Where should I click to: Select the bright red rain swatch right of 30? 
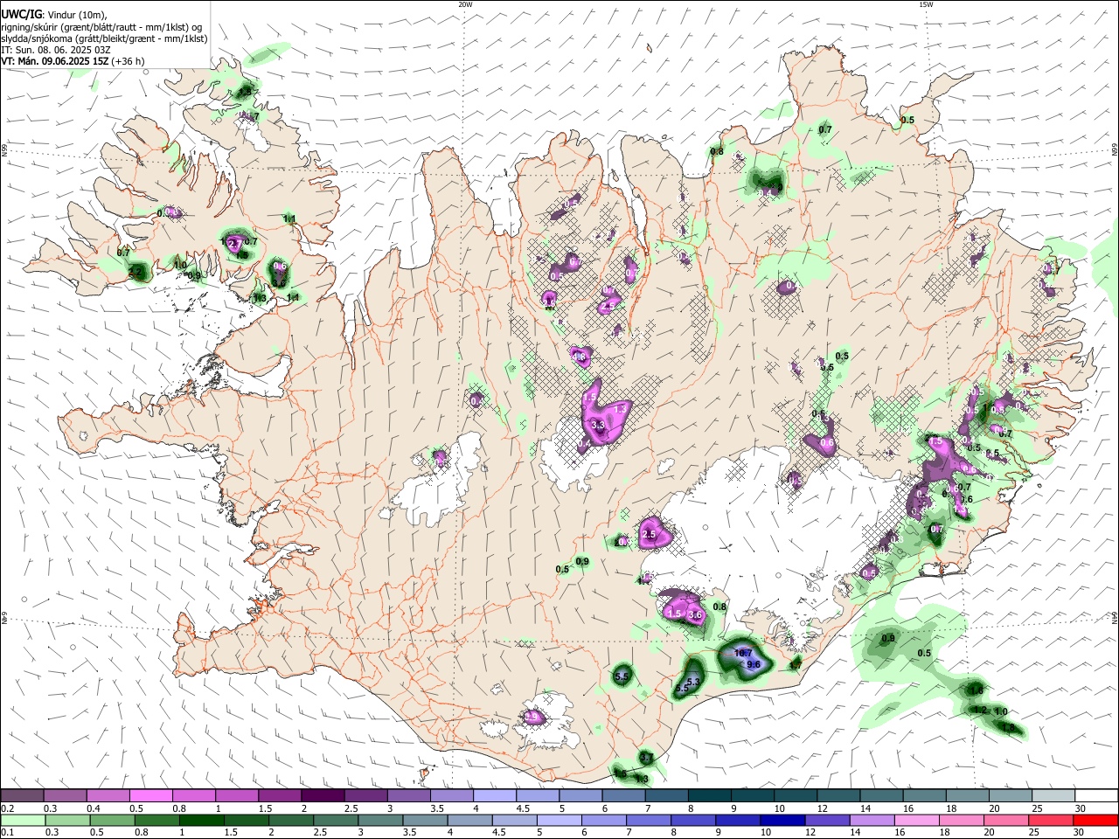[x=1095, y=821]
